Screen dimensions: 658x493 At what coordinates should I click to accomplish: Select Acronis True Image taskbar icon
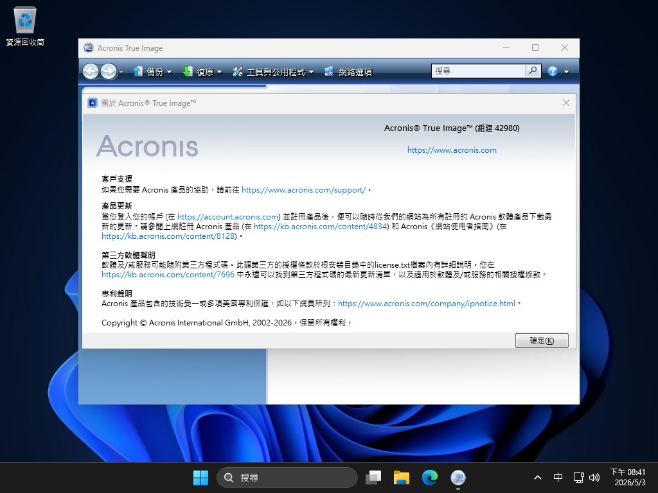point(458,478)
